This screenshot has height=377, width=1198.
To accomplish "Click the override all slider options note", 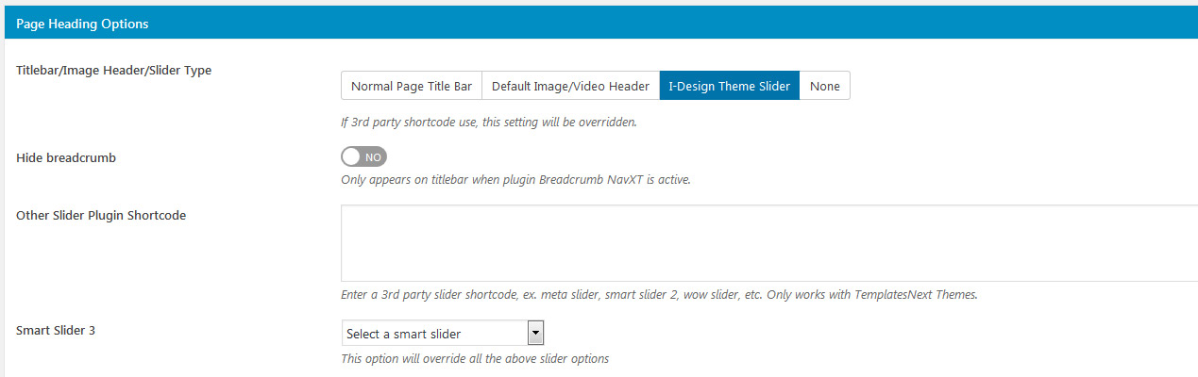I will (x=475, y=358).
